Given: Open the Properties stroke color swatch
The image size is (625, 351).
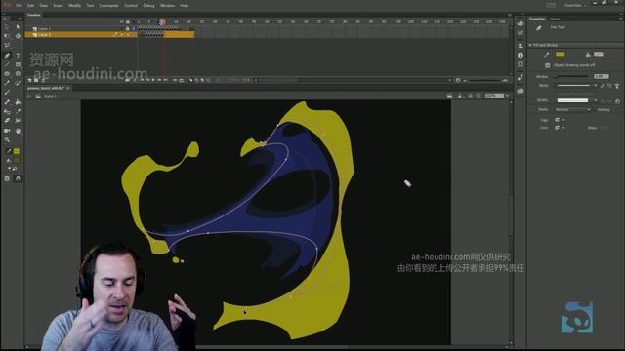Looking at the screenshot, I should pos(561,55).
